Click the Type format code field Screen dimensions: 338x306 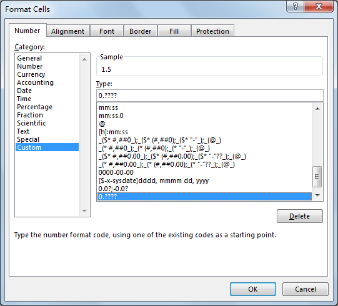pos(210,96)
